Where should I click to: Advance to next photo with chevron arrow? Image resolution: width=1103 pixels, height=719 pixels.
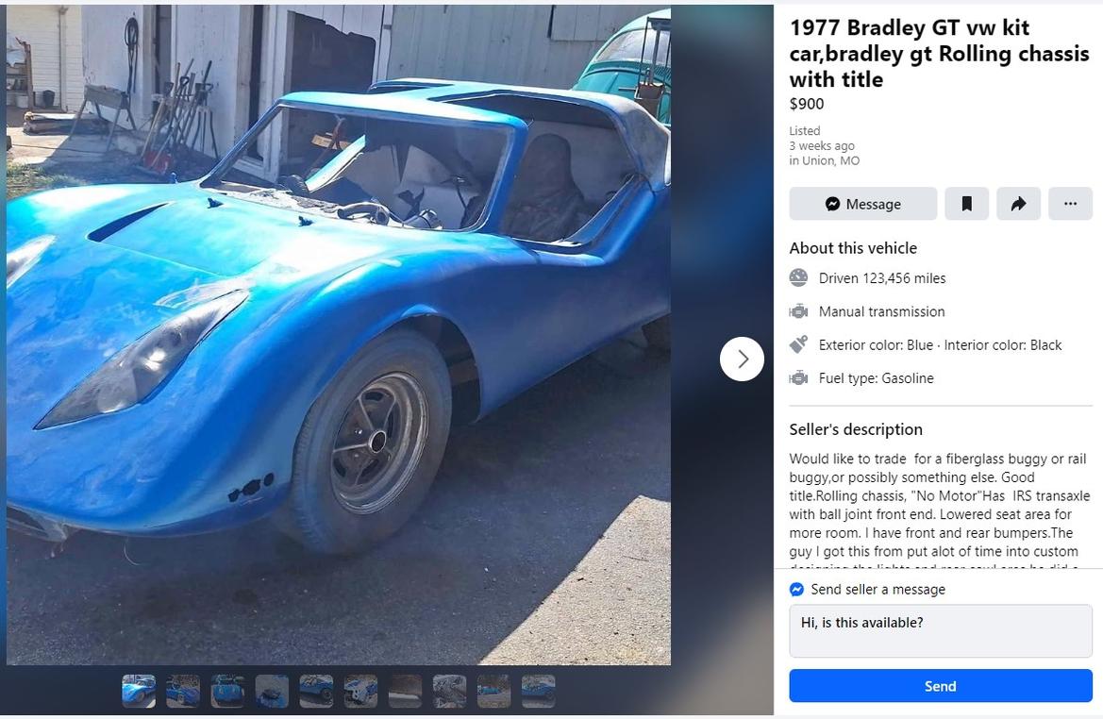click(x=743, y=359)
